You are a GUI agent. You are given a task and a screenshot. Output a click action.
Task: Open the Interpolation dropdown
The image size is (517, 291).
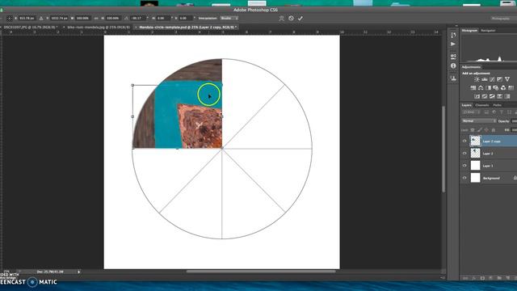[229, 18]
